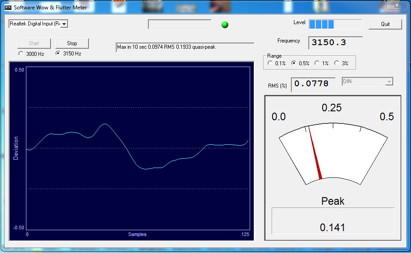Click the red needle on analog meter

tap(315, 153)
